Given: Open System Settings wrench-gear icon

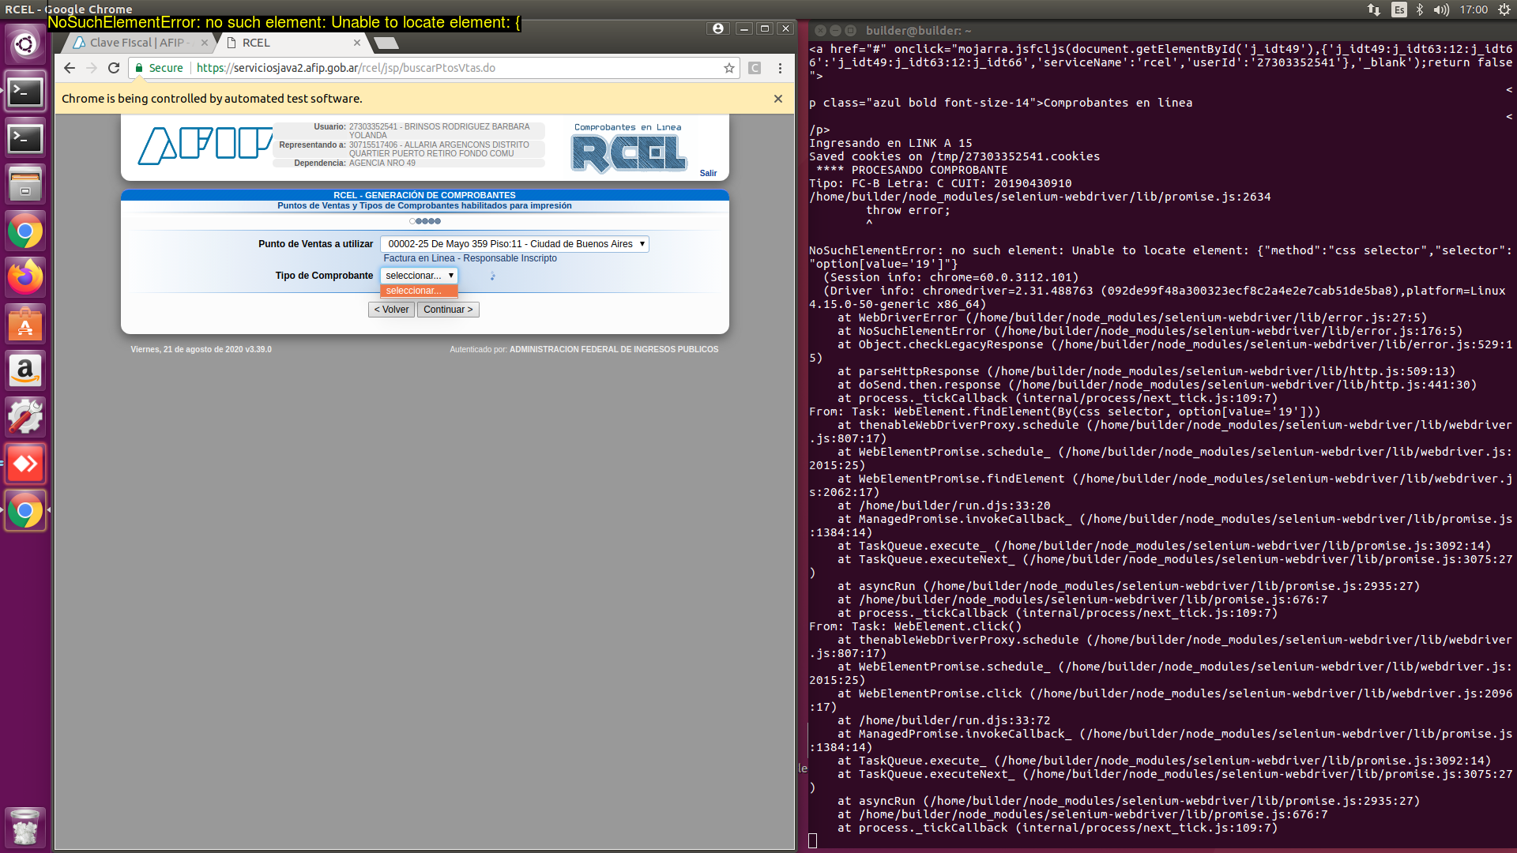Looking at the screenshot, I should click(25, 417).
